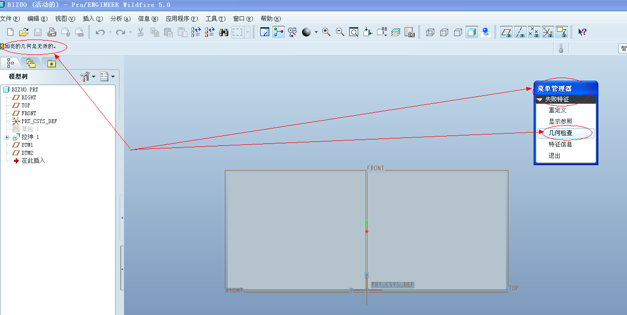627x315 pixels.
Task: Reorient the view
Action: 368,32
